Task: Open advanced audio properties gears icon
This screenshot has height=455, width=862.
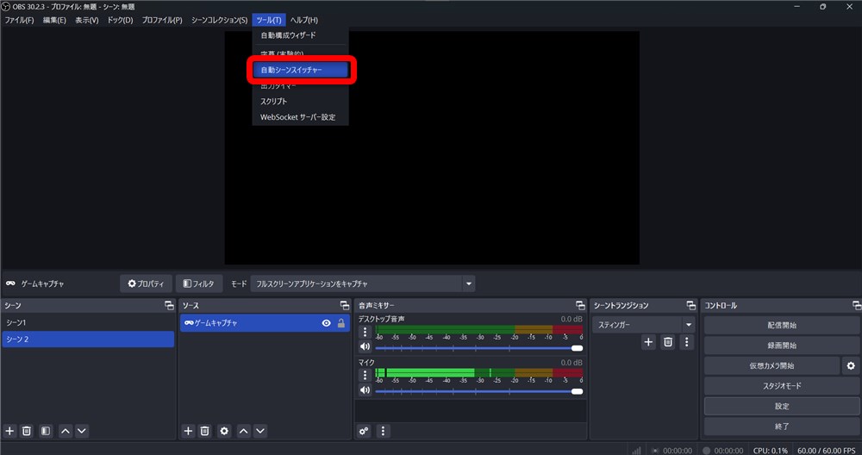Action: tap(364, 431)
